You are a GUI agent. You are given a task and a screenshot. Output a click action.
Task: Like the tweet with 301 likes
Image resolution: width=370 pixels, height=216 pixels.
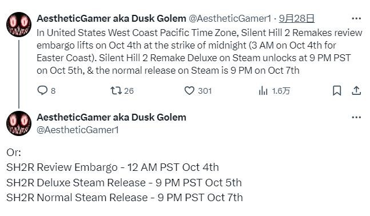(189, 90)
